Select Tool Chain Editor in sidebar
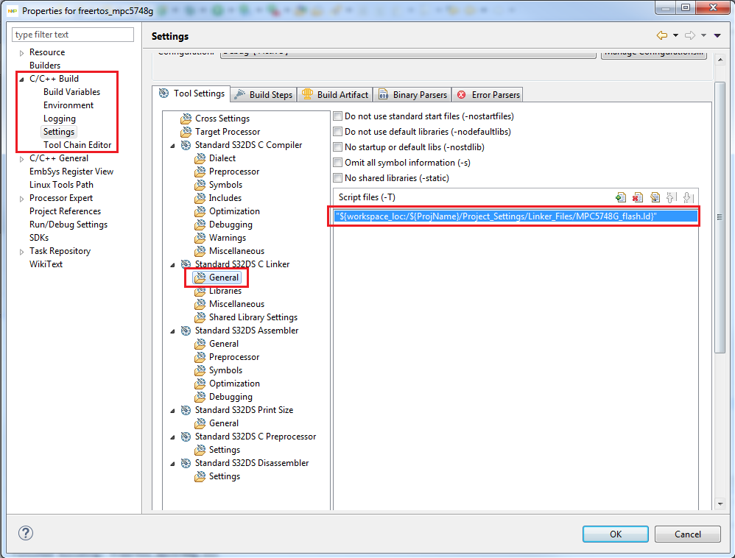Screen dimensions: 735x558 [x=77, y=145]
